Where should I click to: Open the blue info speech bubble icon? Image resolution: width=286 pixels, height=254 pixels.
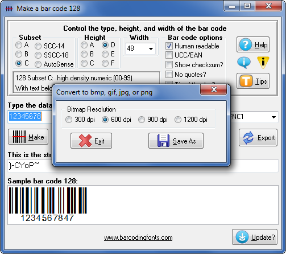[x=244, y=63]
